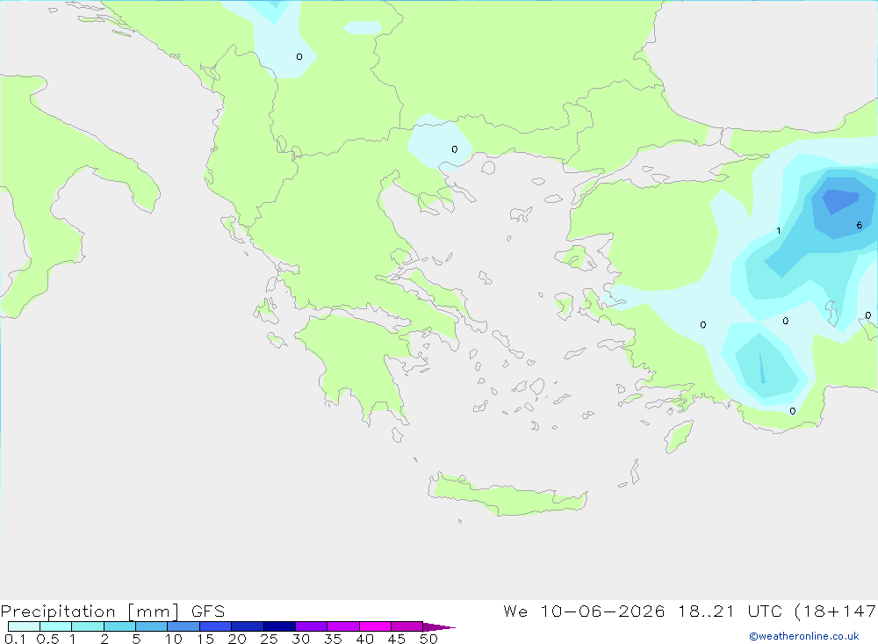This screenshot has width=878, height=644.
Task: Pick the 2–5 mm legend color cell
Action: tap(119, 626)
